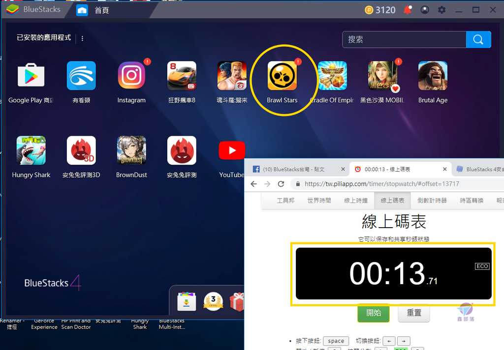Open BlueStacks settings gear
Viewport: 504px width, 350px height.
click(441, 10)
